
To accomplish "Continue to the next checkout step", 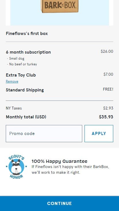I will tap(59, 204).
